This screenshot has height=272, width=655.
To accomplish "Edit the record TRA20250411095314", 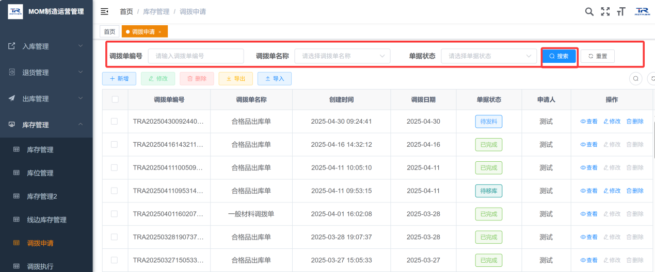I will [612, 191].
